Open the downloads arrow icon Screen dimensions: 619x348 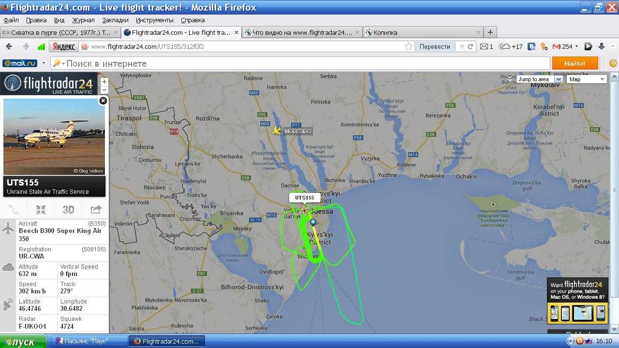click(602, 46)
